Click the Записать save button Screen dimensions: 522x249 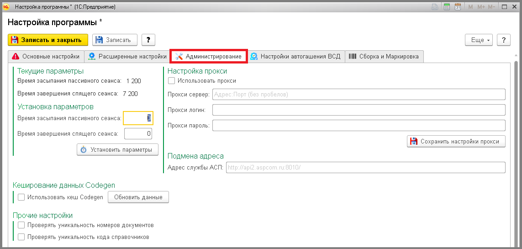point(115,40)
